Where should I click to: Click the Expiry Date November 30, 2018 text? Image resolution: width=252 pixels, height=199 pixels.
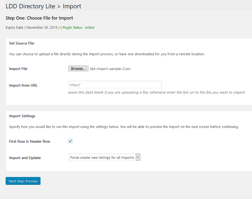coord(32,27)
